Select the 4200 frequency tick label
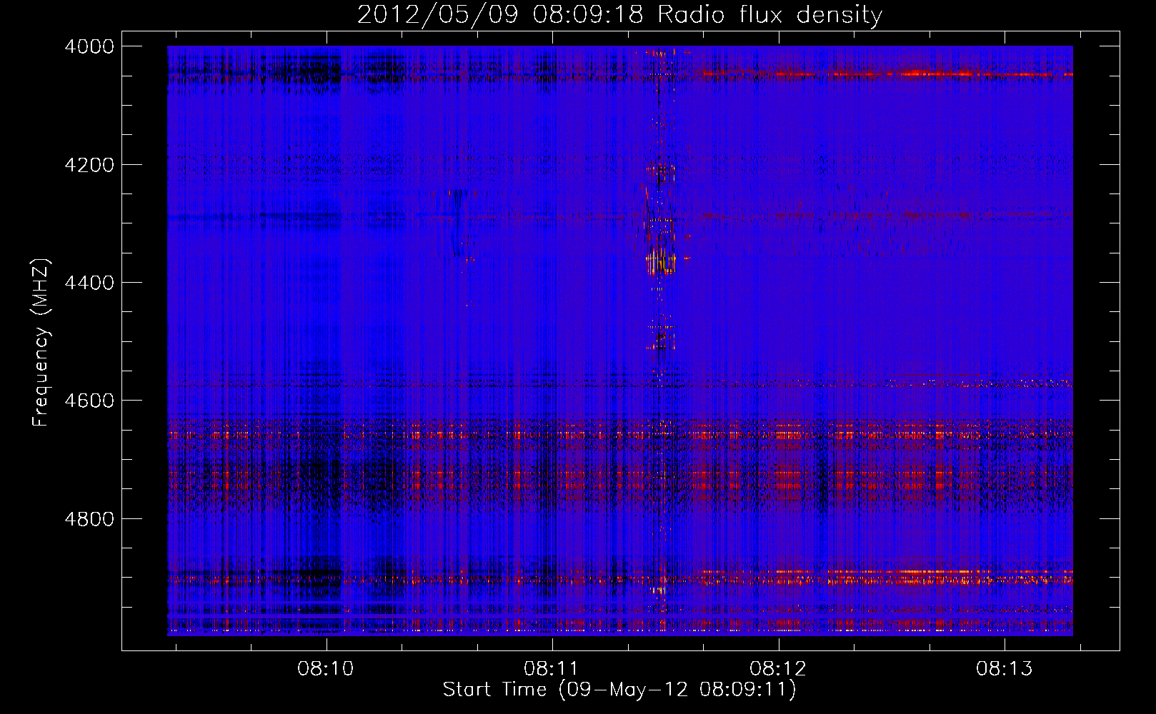The width and height of the screenshot is (1156, 714). 89,165
